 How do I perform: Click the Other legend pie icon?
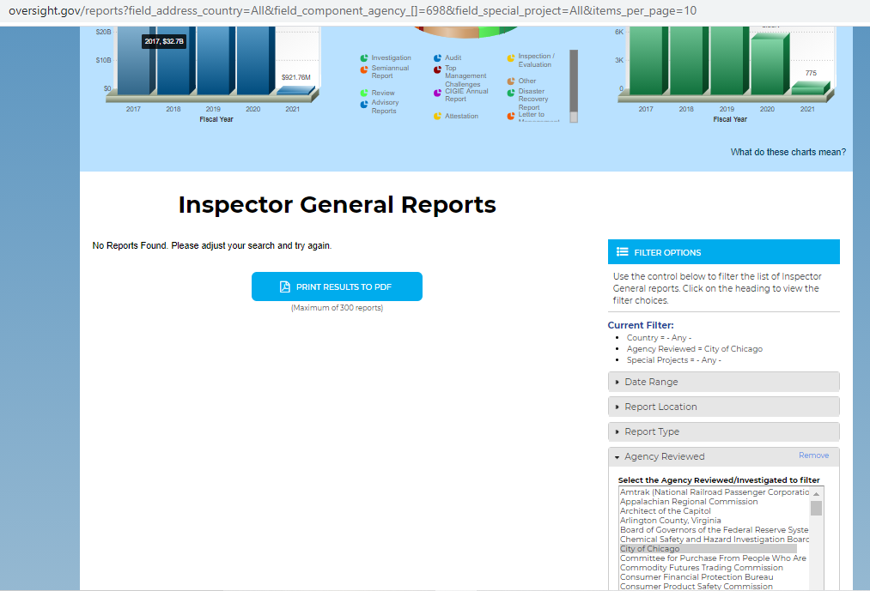[x=510, y=81]
